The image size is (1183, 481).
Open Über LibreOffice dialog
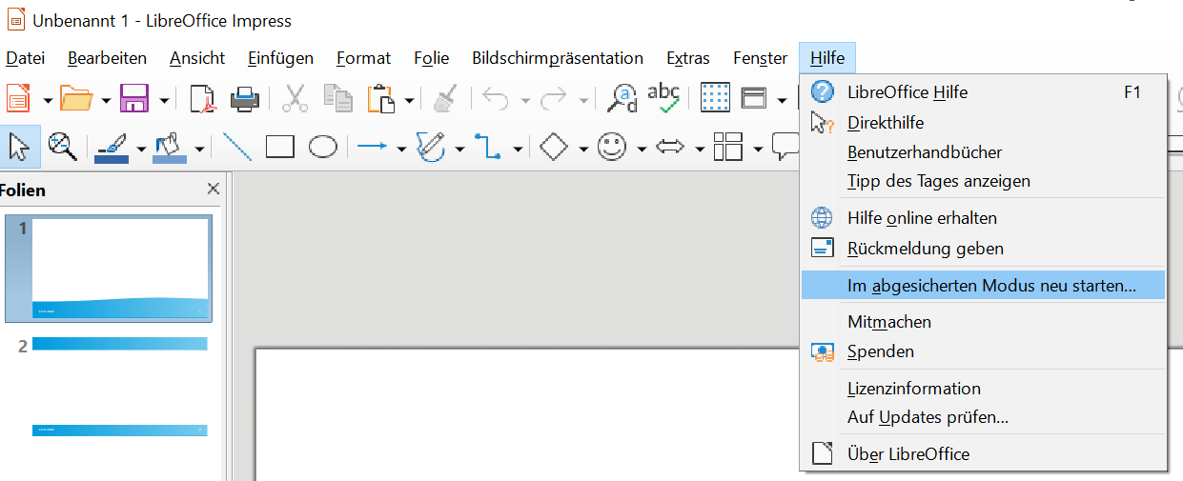pyautogui.click(x=983, y=454)
